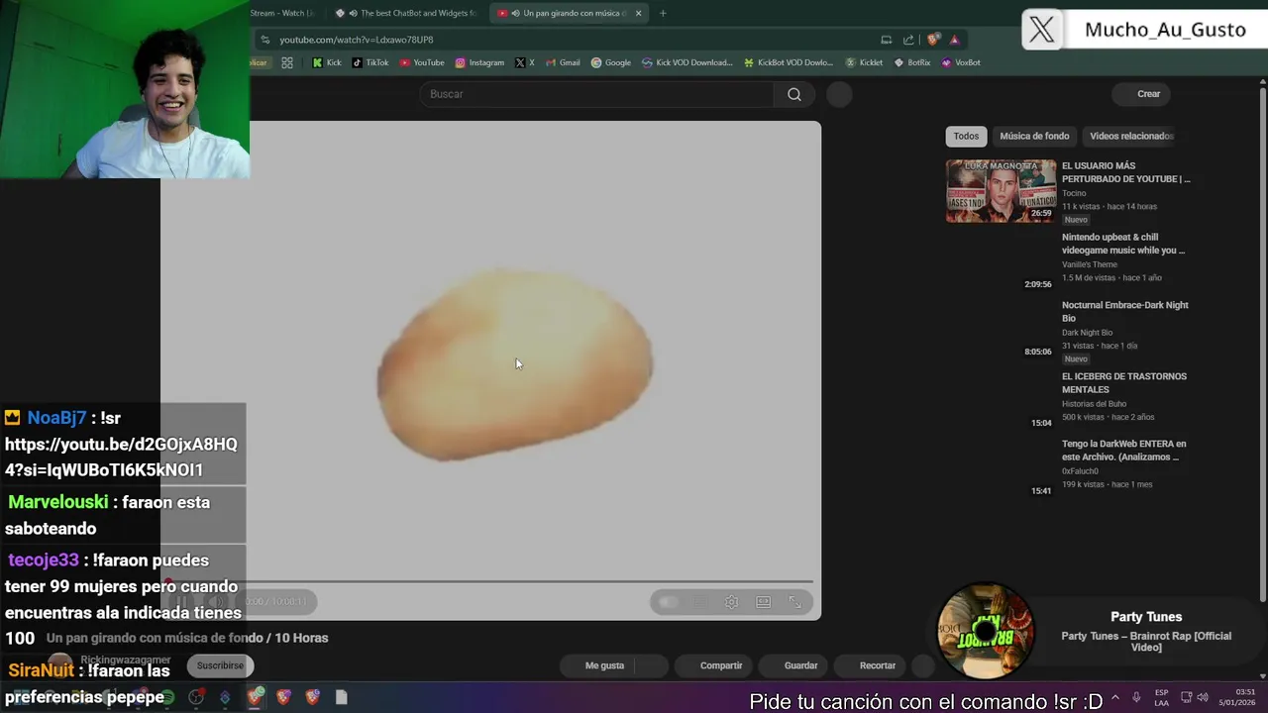Open the YouTube bookmark
The image size is (1268, 713).
coord(422,62)
